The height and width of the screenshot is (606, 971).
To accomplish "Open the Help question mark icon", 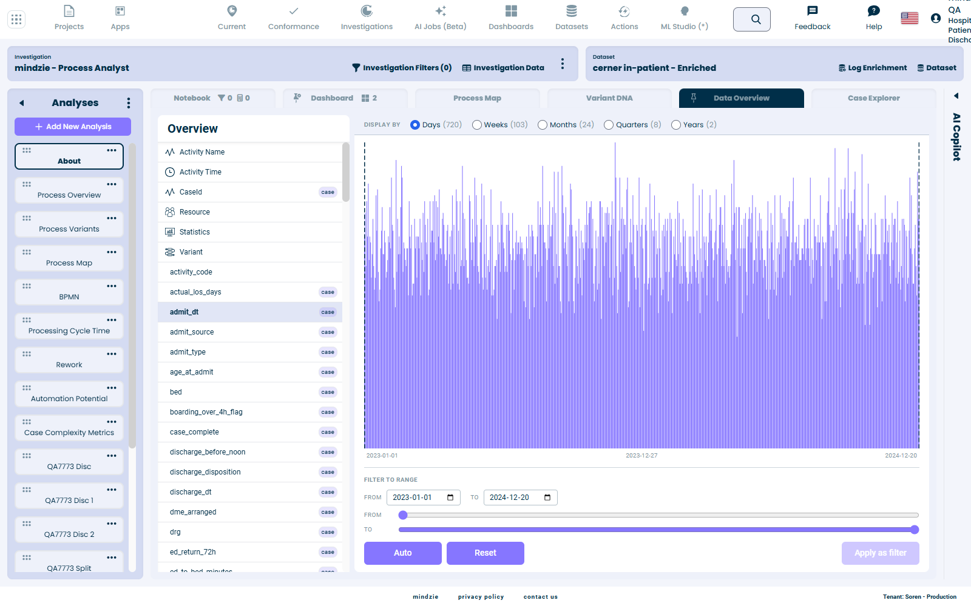I will click(874, 11).
